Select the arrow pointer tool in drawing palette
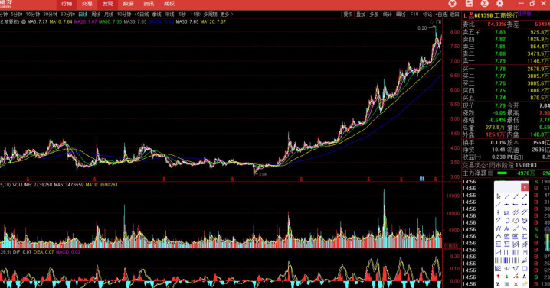Image resolution: width=550 pixels, height=288 pixels. click(x=499, y=196)
